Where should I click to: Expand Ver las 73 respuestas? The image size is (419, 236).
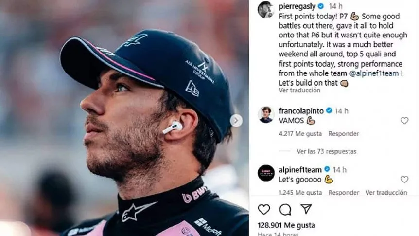click(326, 151)
